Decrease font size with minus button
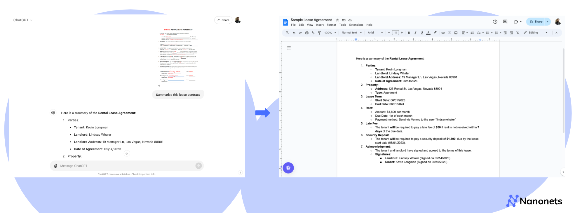 pyautogui.click(x=389, y=33)
